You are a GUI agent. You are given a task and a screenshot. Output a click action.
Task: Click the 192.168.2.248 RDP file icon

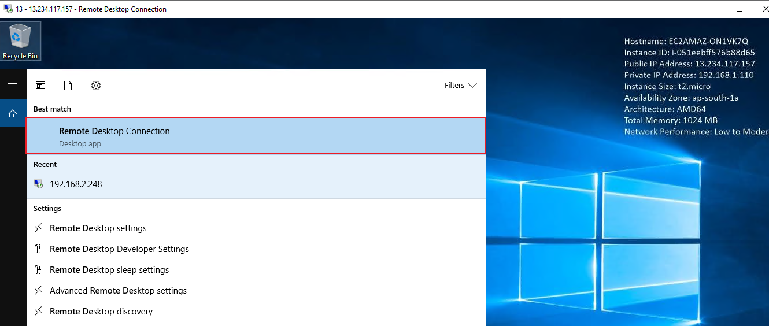38,184
